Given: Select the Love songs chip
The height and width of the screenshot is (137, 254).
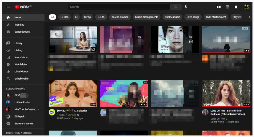Looking at the screenshot, I should click(x=193, y=17).
